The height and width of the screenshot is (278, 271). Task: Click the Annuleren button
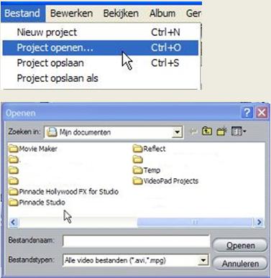click(x=240, y=264)
